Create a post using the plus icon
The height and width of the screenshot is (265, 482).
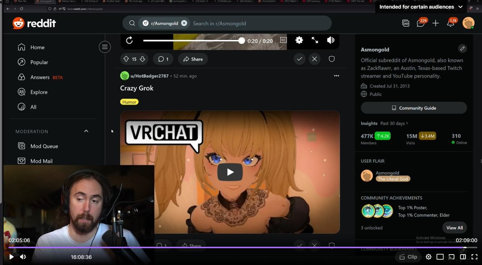tap(435, 23)
